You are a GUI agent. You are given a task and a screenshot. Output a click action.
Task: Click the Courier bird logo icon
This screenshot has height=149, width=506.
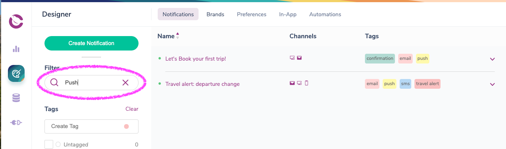pyautogui.click(x=16, y=21)
